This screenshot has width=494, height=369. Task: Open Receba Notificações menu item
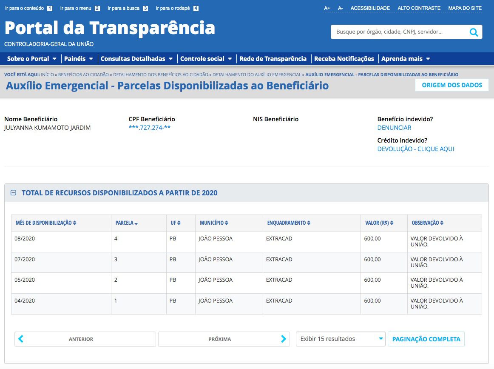coord(344,59)
